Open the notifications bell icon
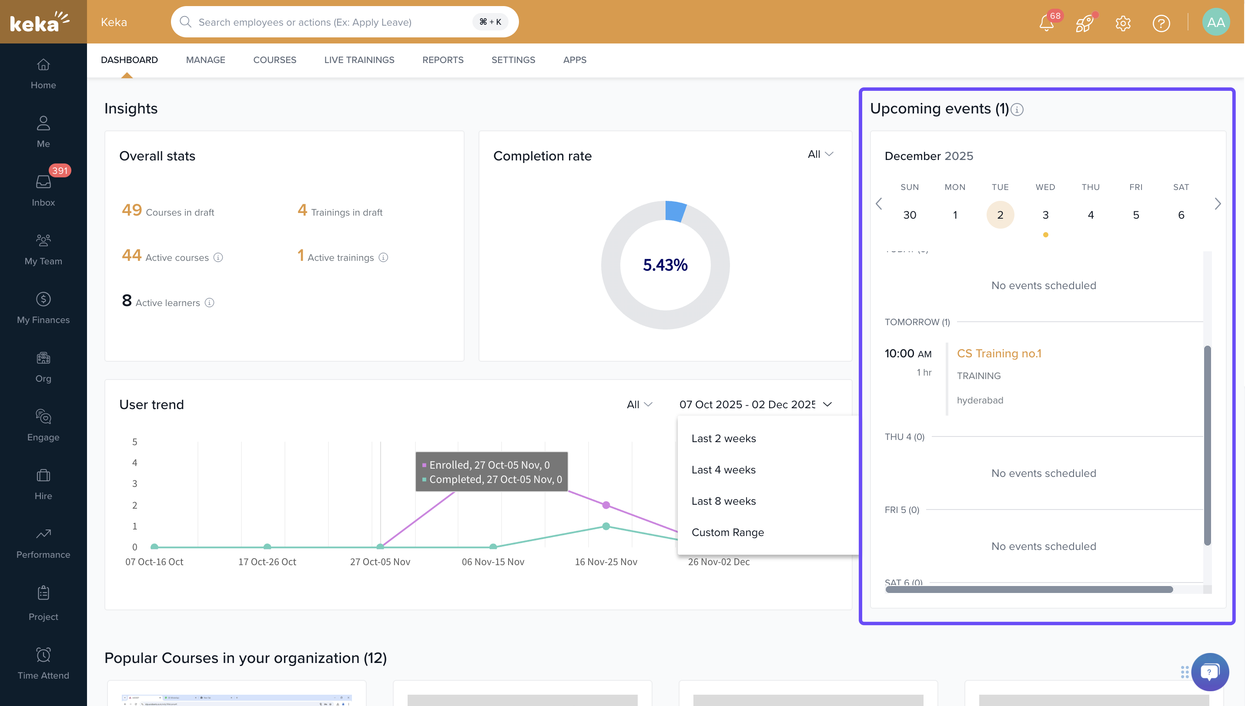The image size is (1245, 706). coord(1046,23)
